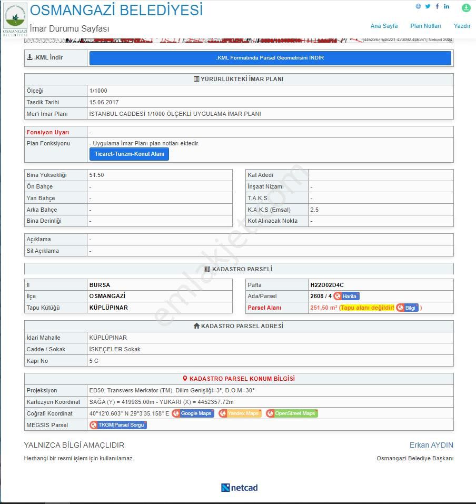Select the area value '251,50 m²'
Viewport: 476px width, 504px height.
coord(324,308)
